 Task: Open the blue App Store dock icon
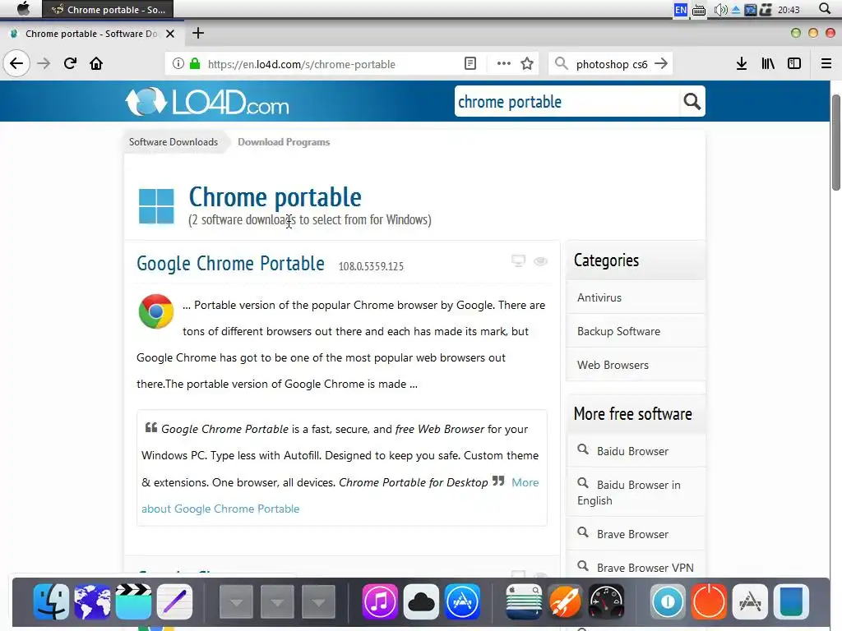coord(462,601)
